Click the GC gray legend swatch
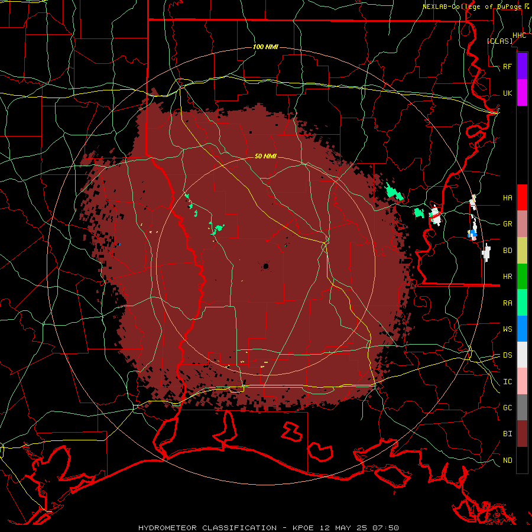 pos(522,407)
